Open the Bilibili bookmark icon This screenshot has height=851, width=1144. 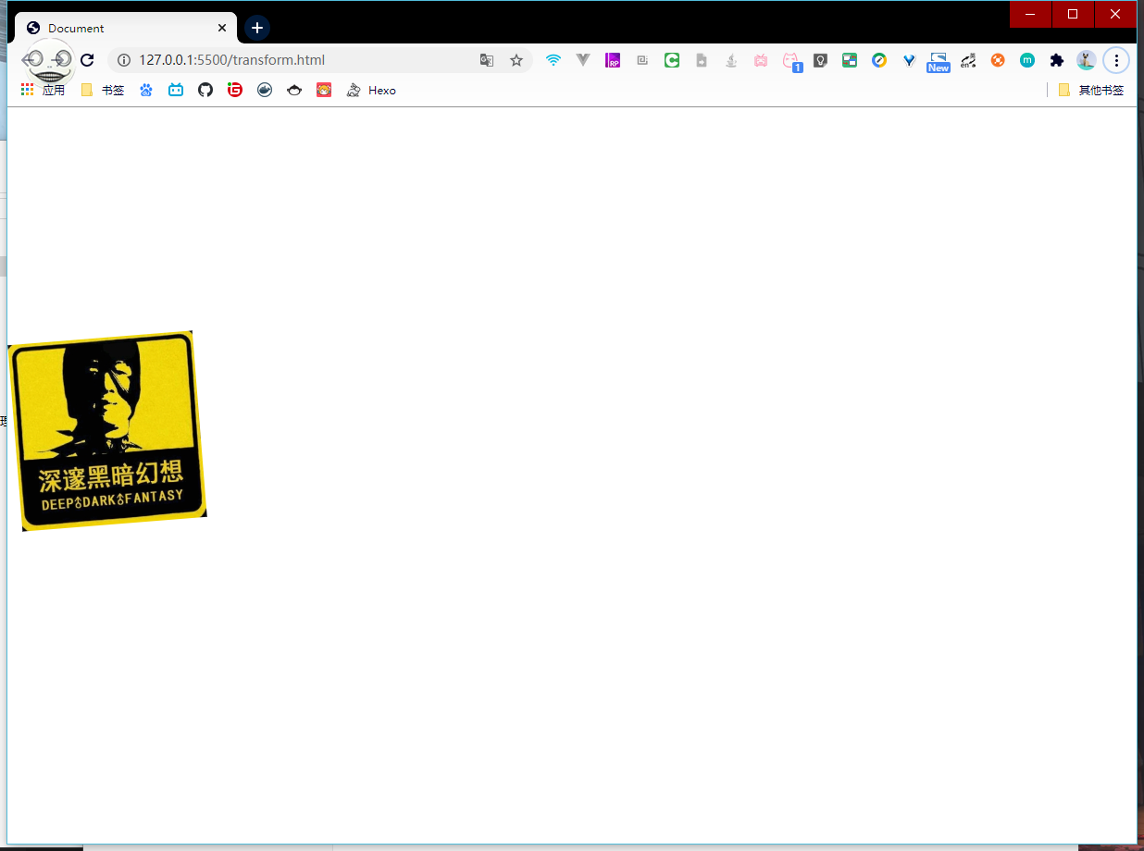[176, 90]
